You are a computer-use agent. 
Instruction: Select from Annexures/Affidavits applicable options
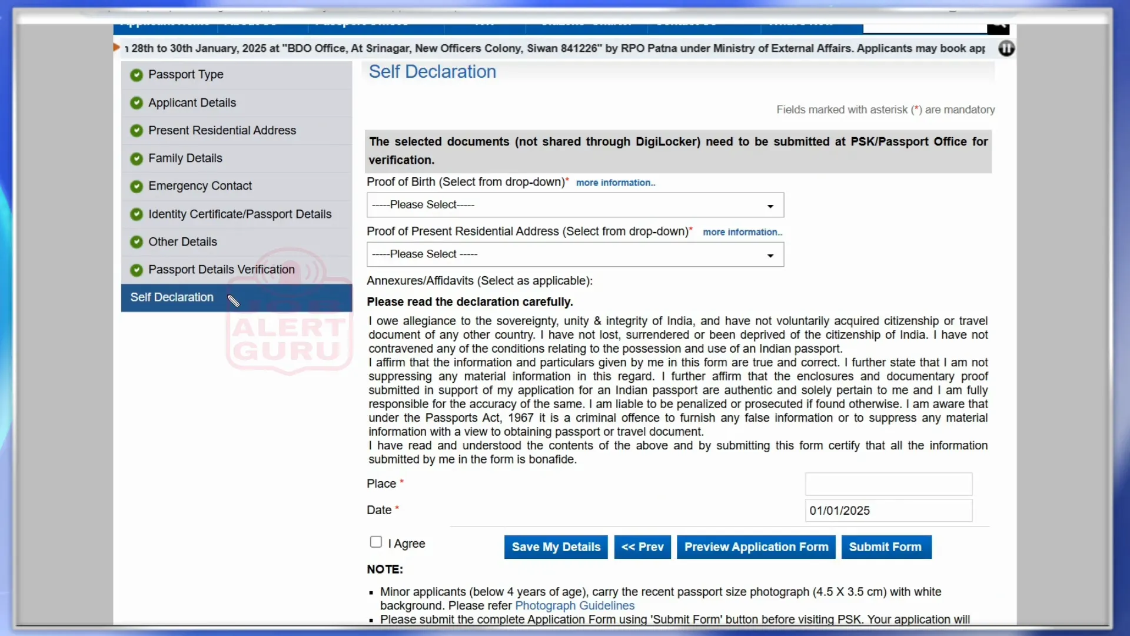pyautogui.click(x=479, y=280)
